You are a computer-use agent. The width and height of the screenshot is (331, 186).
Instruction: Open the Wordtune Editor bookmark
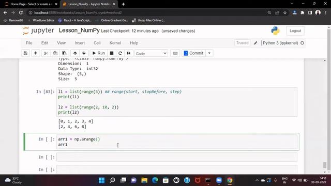(x=41, y=21)
